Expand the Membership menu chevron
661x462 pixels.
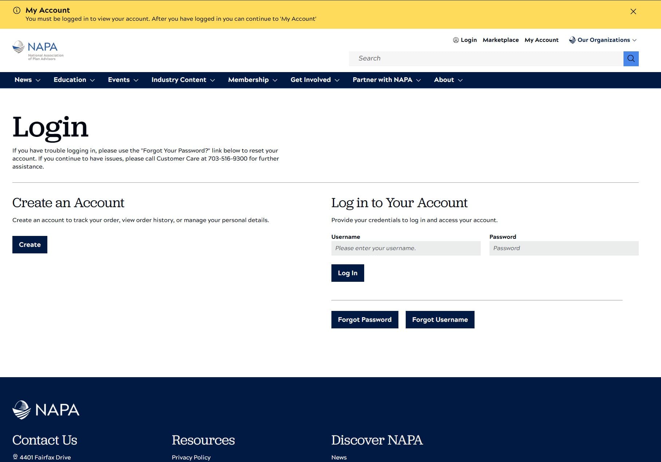(x=275, y=80)
